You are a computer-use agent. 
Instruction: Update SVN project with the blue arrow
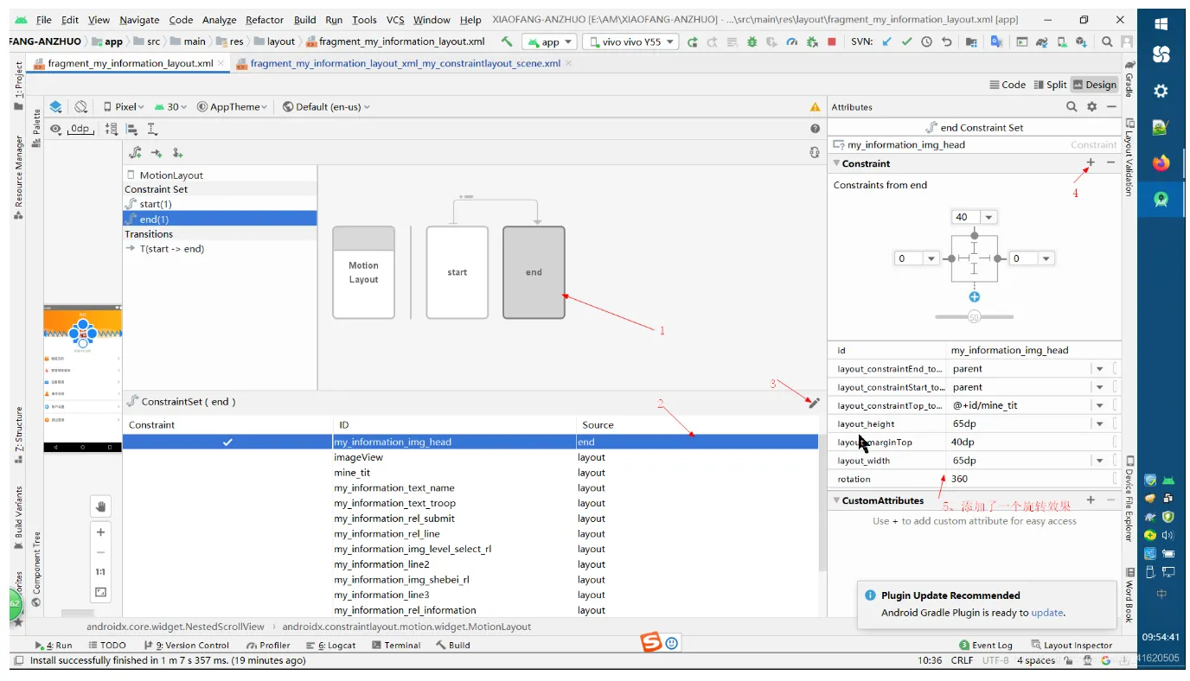pyautogui.click(x=886, y=41)
